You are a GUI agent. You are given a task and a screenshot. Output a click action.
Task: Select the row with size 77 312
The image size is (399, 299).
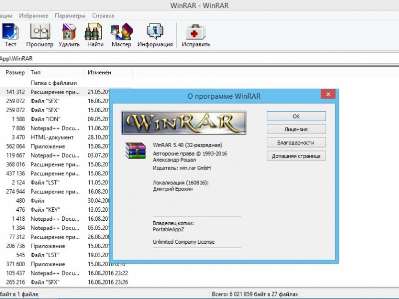(55, 237)
